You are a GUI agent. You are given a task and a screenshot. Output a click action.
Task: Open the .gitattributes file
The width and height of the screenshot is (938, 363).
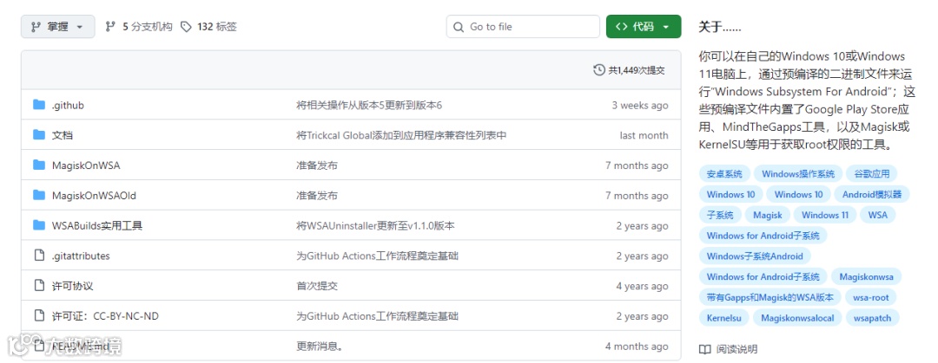(81, 256)
